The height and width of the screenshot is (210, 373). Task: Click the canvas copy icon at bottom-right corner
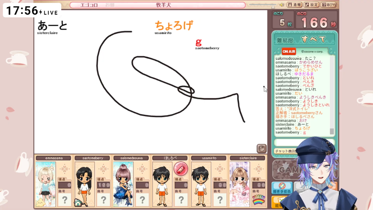tap(261, 149)
